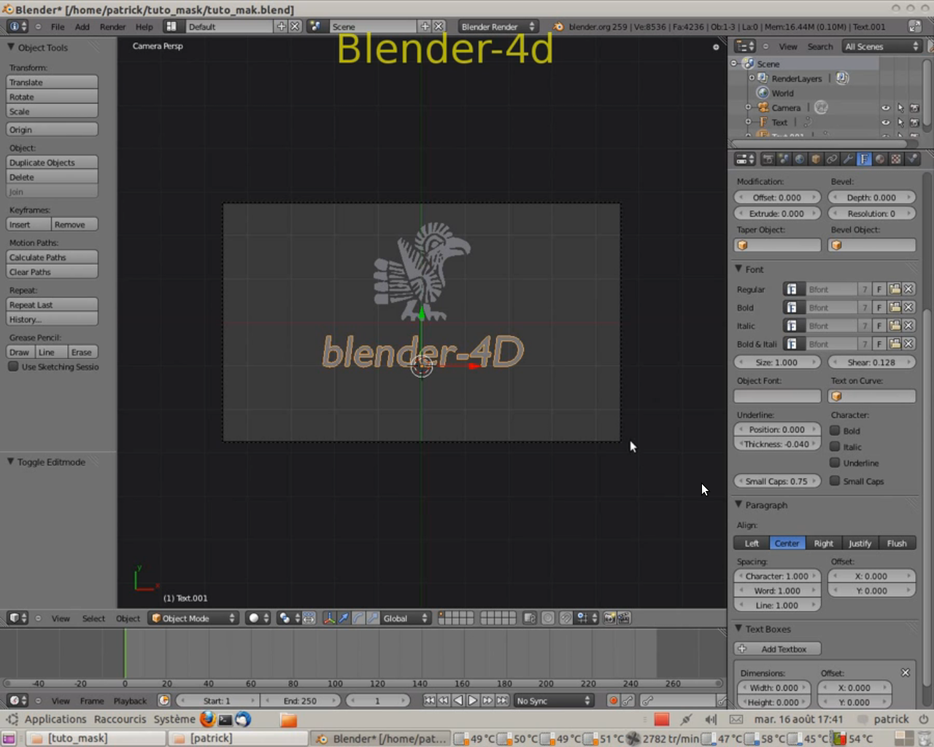Enable the Bold character checkbox
The image size is (934, 747).
(835, 430)
